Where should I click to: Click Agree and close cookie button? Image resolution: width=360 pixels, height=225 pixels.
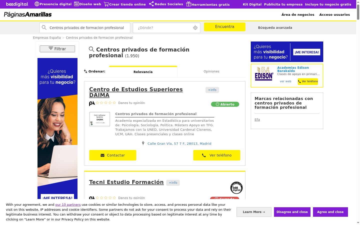coord(330,212)
